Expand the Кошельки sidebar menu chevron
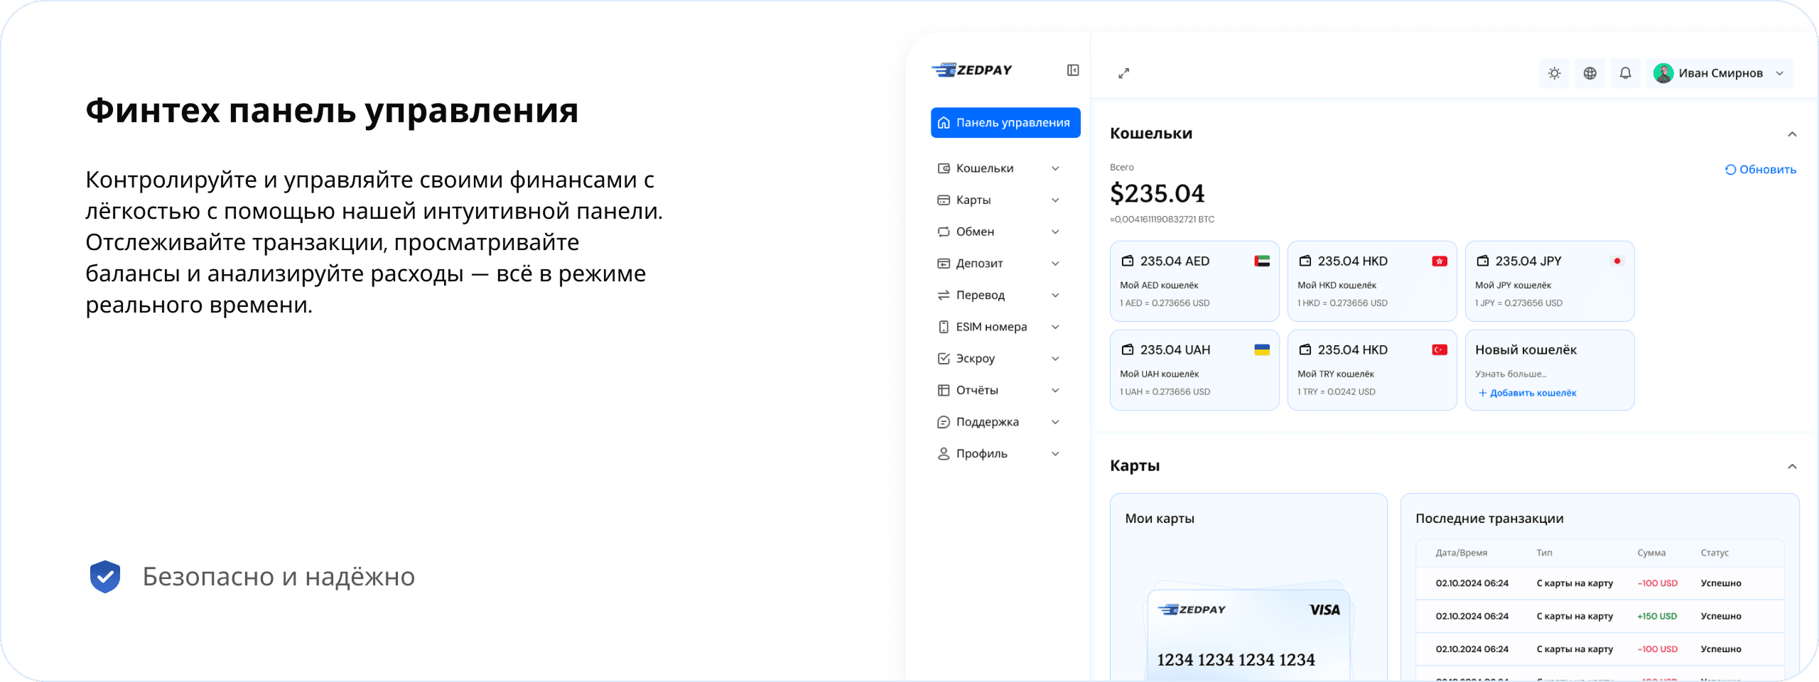Viewport: 1819px width, 682px height. click(1055, 168)
